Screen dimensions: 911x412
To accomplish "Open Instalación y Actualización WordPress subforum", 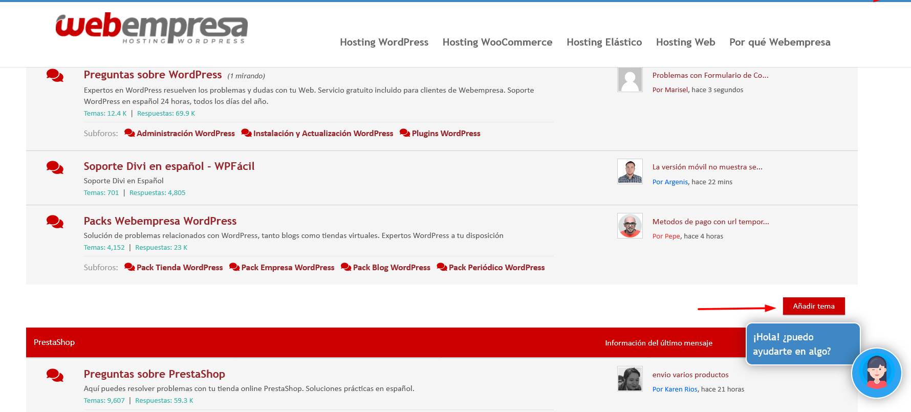I will click(x=323, y=133).
